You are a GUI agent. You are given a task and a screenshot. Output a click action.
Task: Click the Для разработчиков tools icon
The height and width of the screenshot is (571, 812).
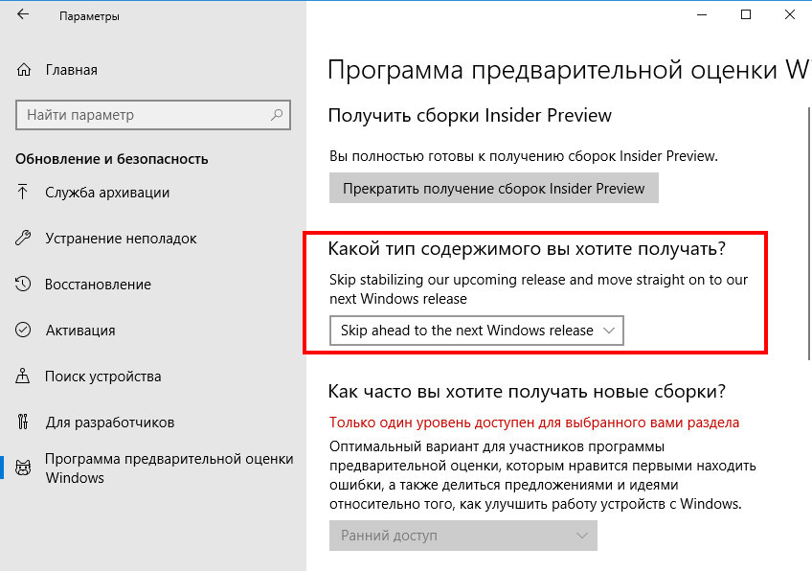click(x=23, y=422)
